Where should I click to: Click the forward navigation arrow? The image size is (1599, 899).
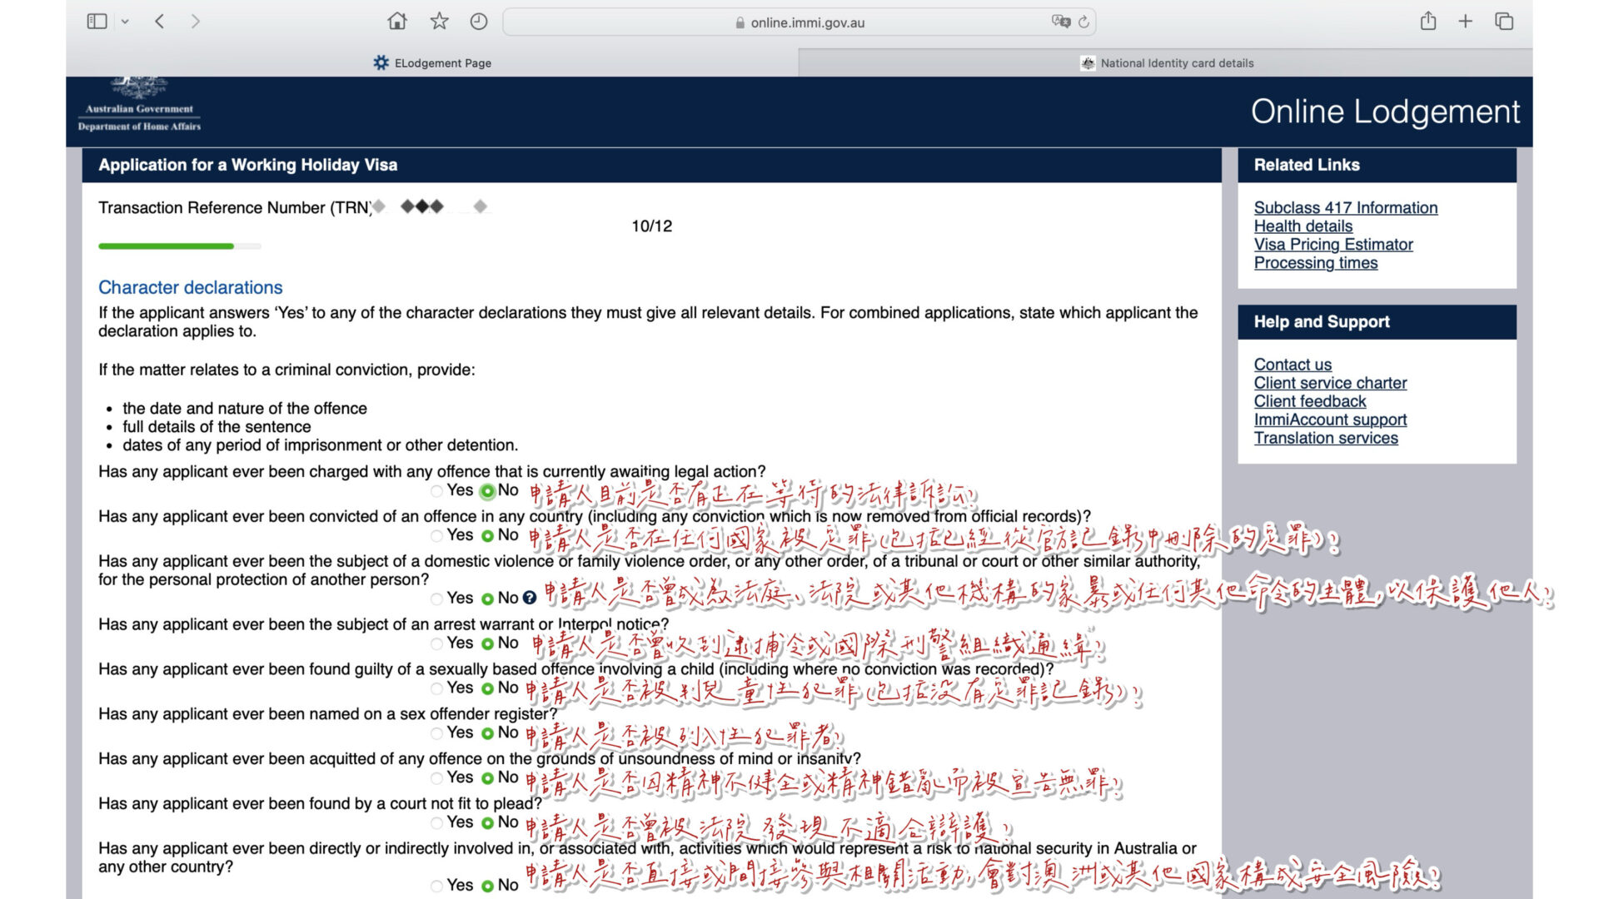[x=196, y=22]
